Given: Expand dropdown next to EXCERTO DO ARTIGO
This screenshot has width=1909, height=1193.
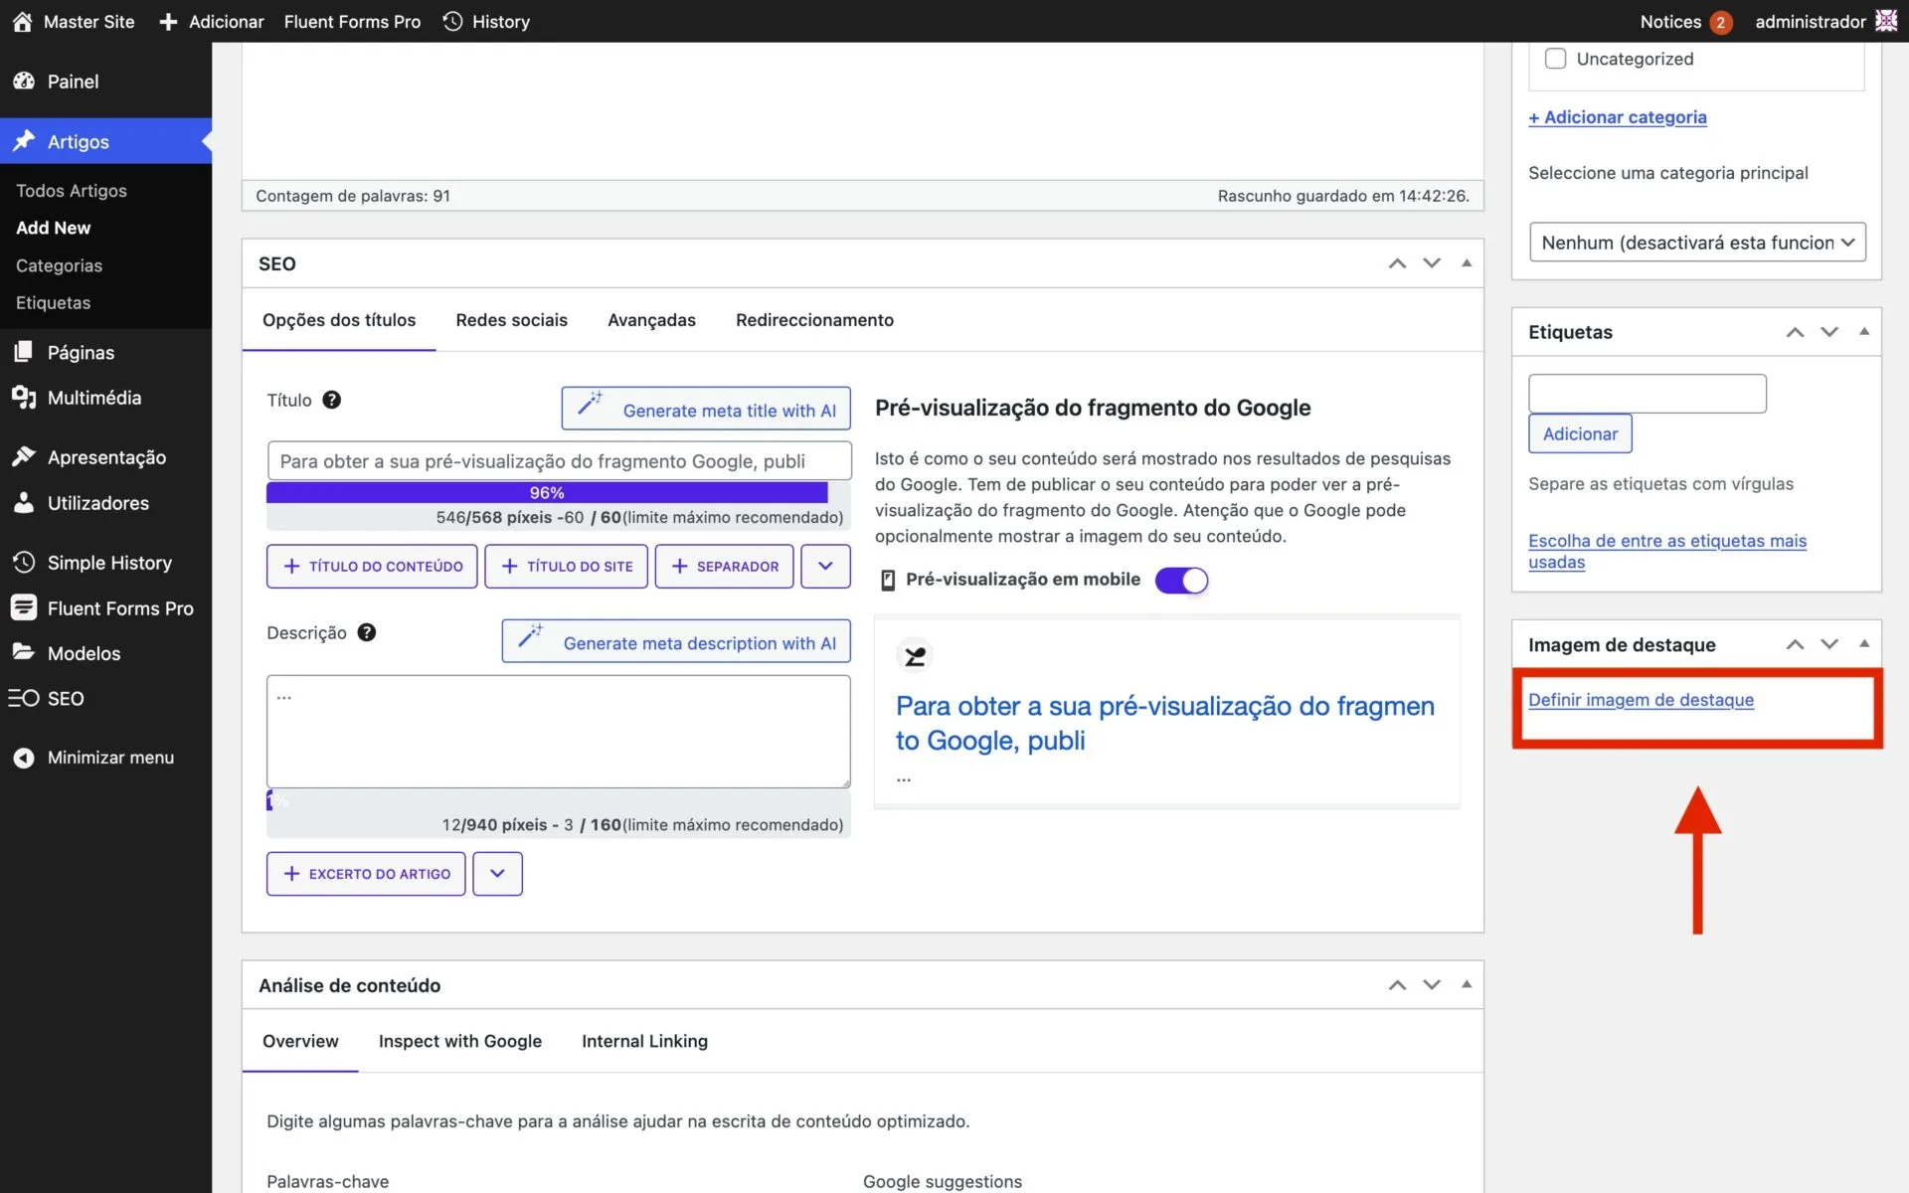Looking at the screenshot, I should 497,874.
